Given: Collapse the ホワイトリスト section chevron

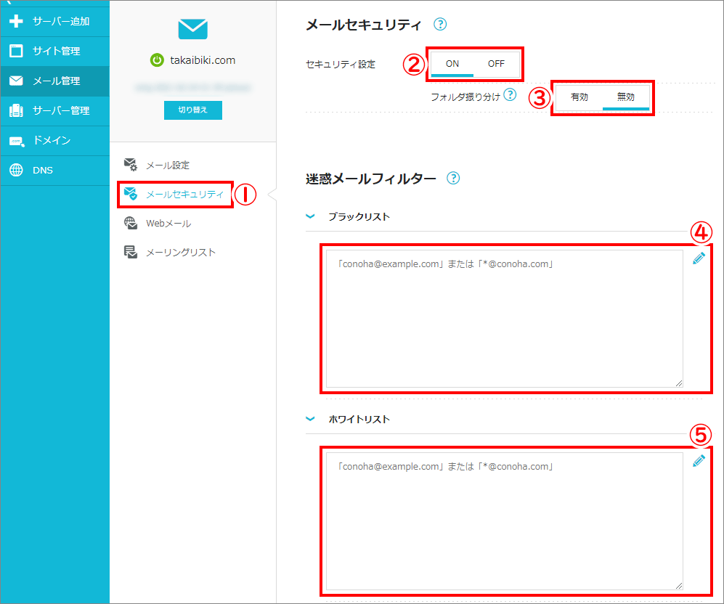Looking at the screenshot, I should click(x=310, y=418).
